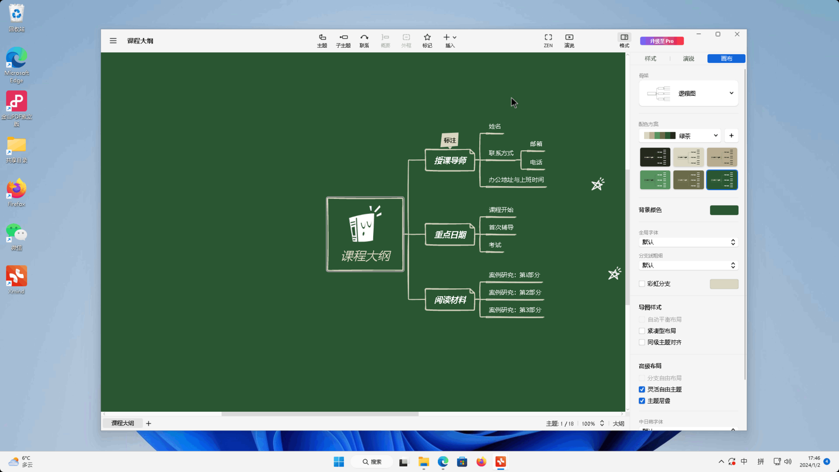
Task: Choose the selected dark green theme thumbnail
Action: pyautogui.click(x=722, y=180)
